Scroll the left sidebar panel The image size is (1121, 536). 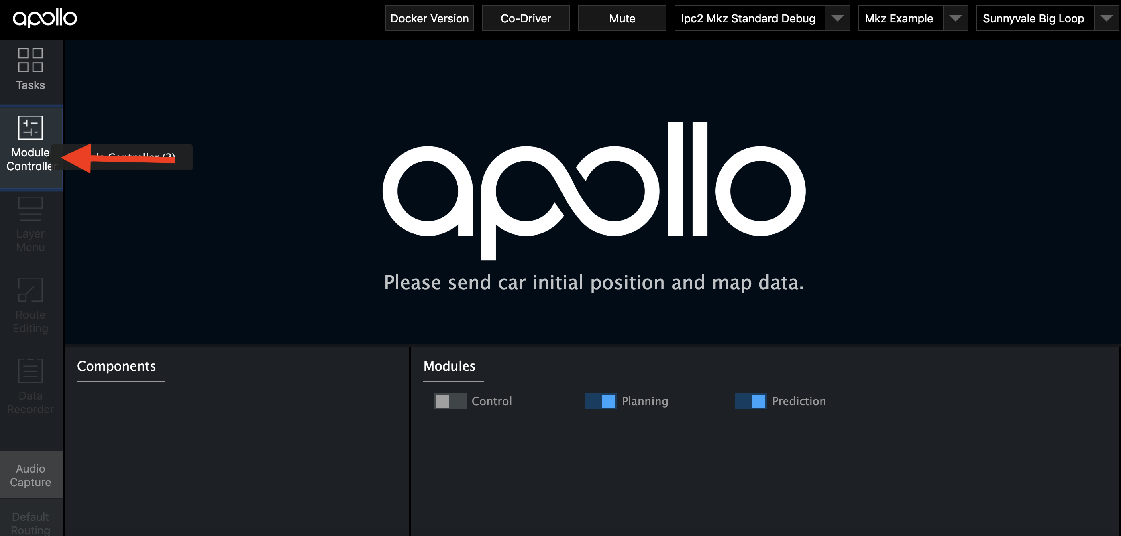(x=31, y=286)
